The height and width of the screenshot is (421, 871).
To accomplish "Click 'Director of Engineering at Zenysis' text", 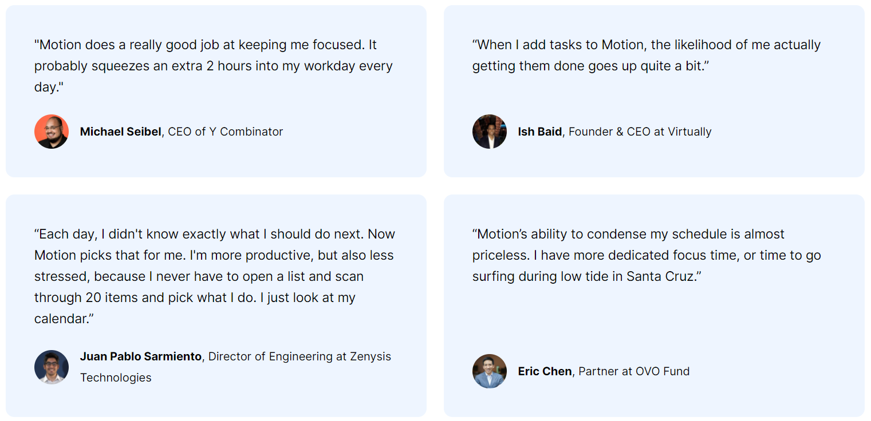I will [x=299, y=356].
